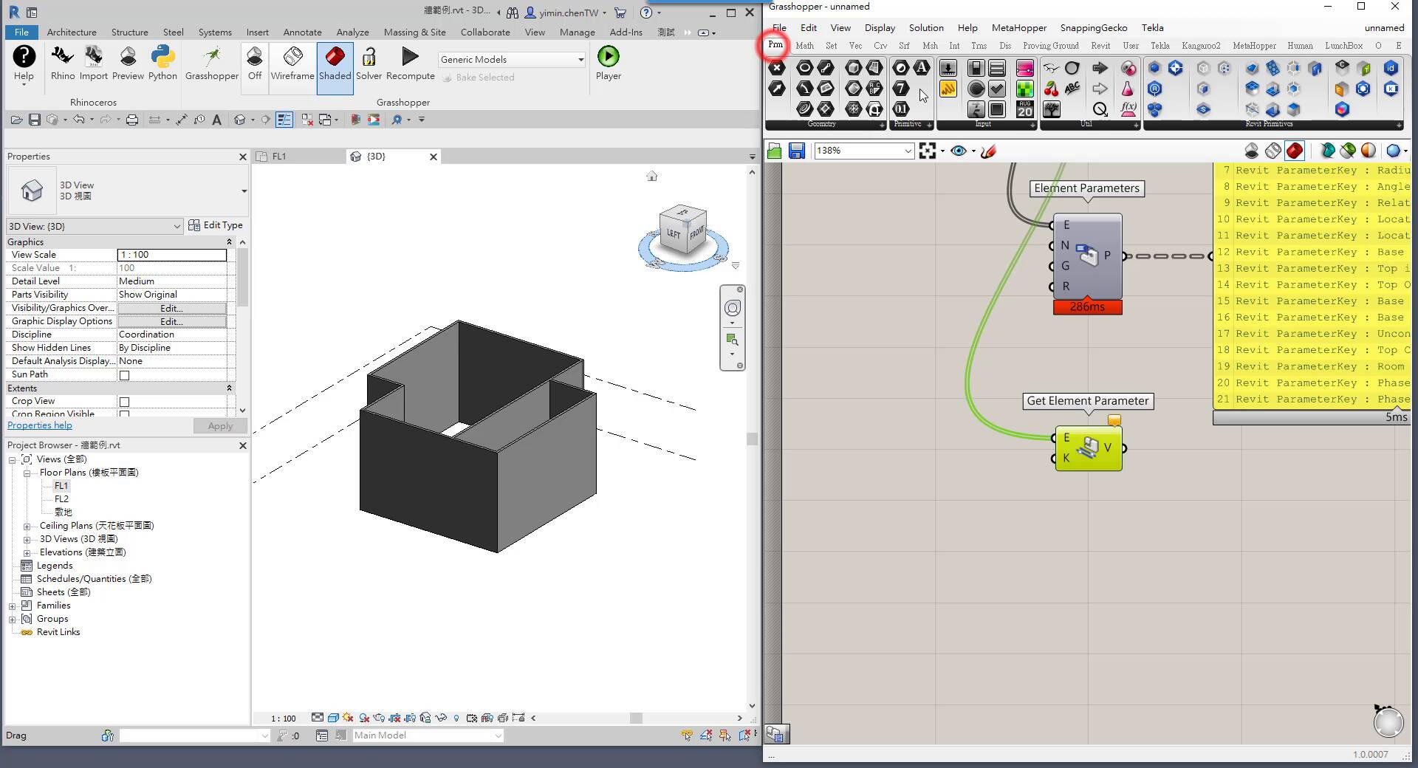Click Edit for Graphic Display Options
This screenshot has height=768, width=1418.
tap(172, 321)
